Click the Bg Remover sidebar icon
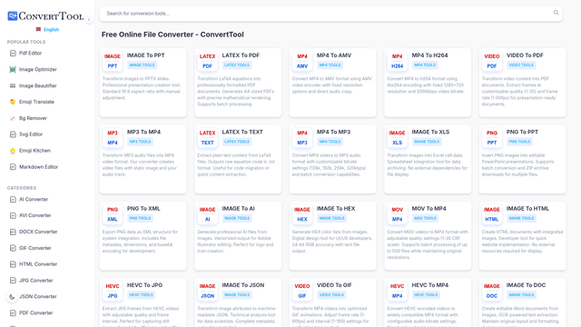Image resolution: width=581 pixels, height=327 pixels. (x=13, y=118)
